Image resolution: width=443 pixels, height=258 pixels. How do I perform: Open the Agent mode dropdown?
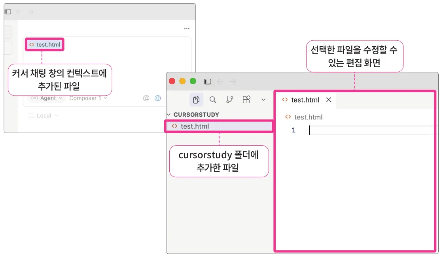tap(47, 98)
